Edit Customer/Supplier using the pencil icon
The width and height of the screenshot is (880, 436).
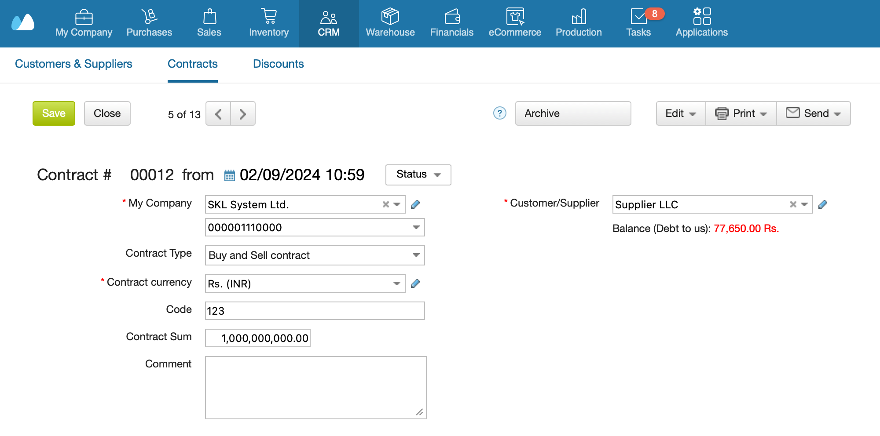822,204
